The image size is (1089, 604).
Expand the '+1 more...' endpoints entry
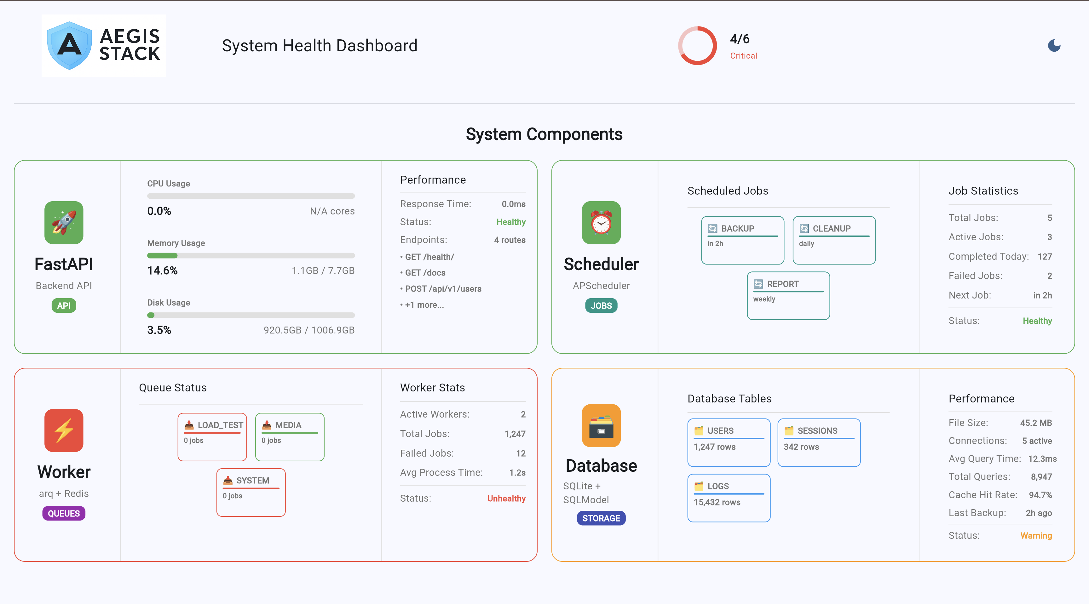click(424, 305)
